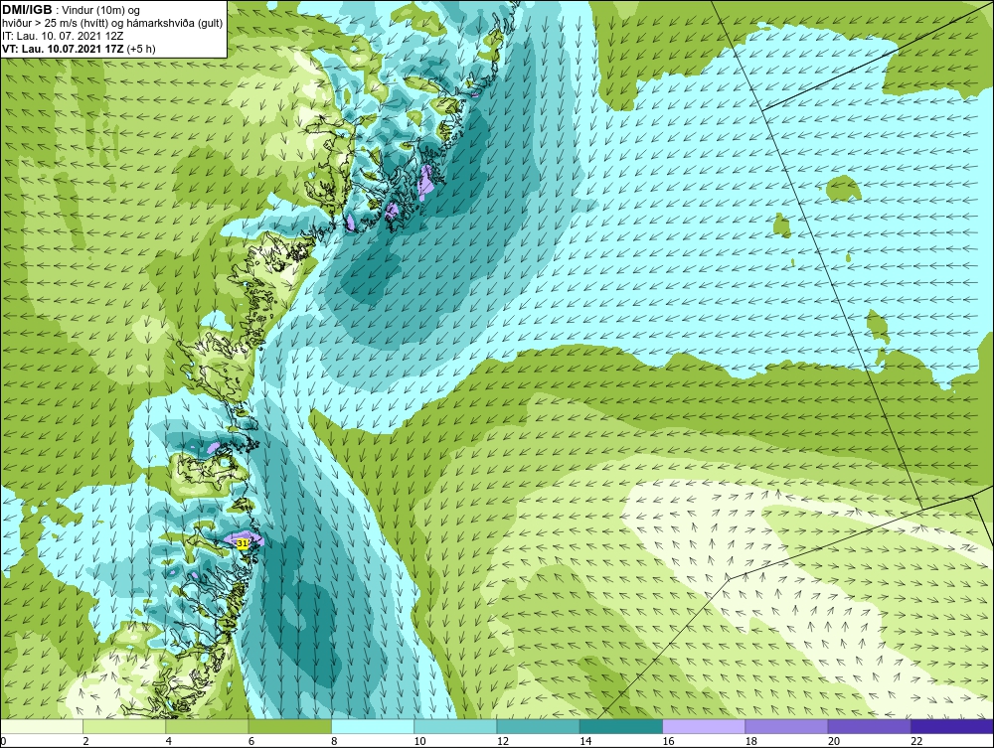Click the '2' label on the wind scale
The width and height of the screenshot is (994, 748).
tap(85, 742)
